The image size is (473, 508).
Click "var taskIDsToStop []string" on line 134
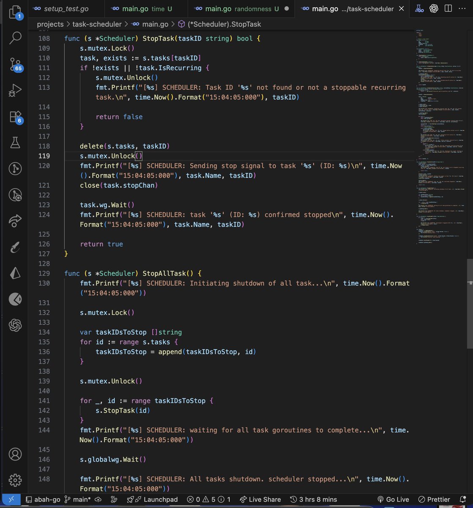click(131, 332)
